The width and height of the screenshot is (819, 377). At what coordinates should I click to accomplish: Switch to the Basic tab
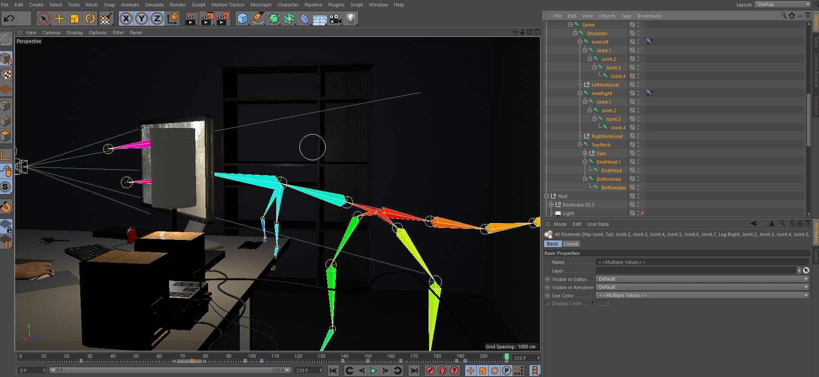(553, 244)
